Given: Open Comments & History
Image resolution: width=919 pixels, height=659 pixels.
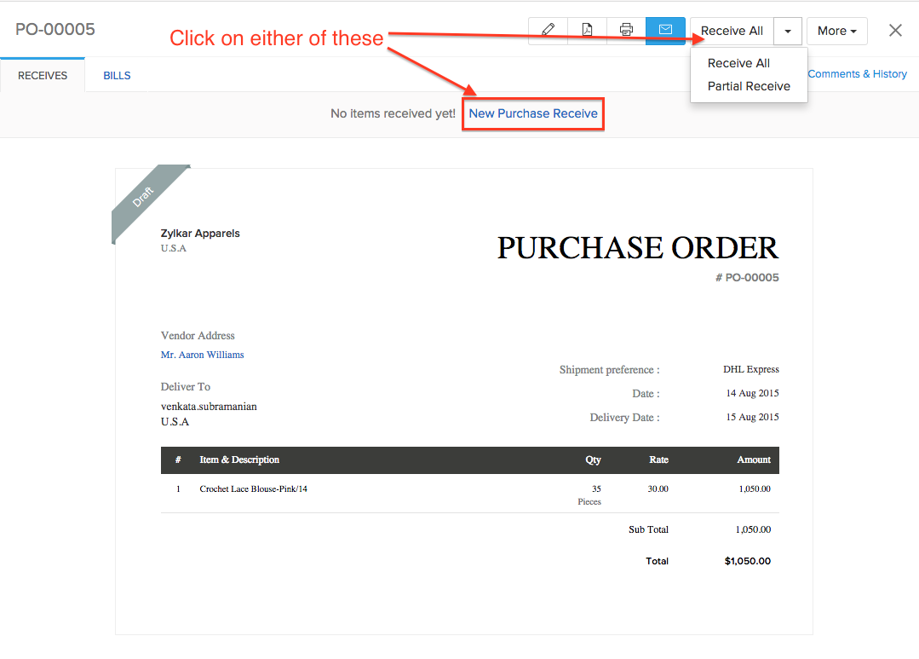Looking at the screenshot, I should [x=857, y=74].
